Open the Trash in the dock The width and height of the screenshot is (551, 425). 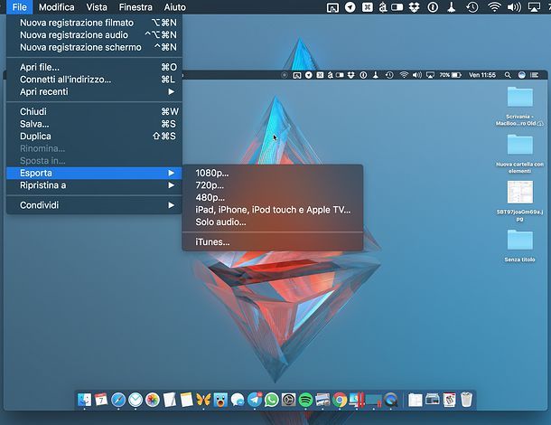[466, 399]
